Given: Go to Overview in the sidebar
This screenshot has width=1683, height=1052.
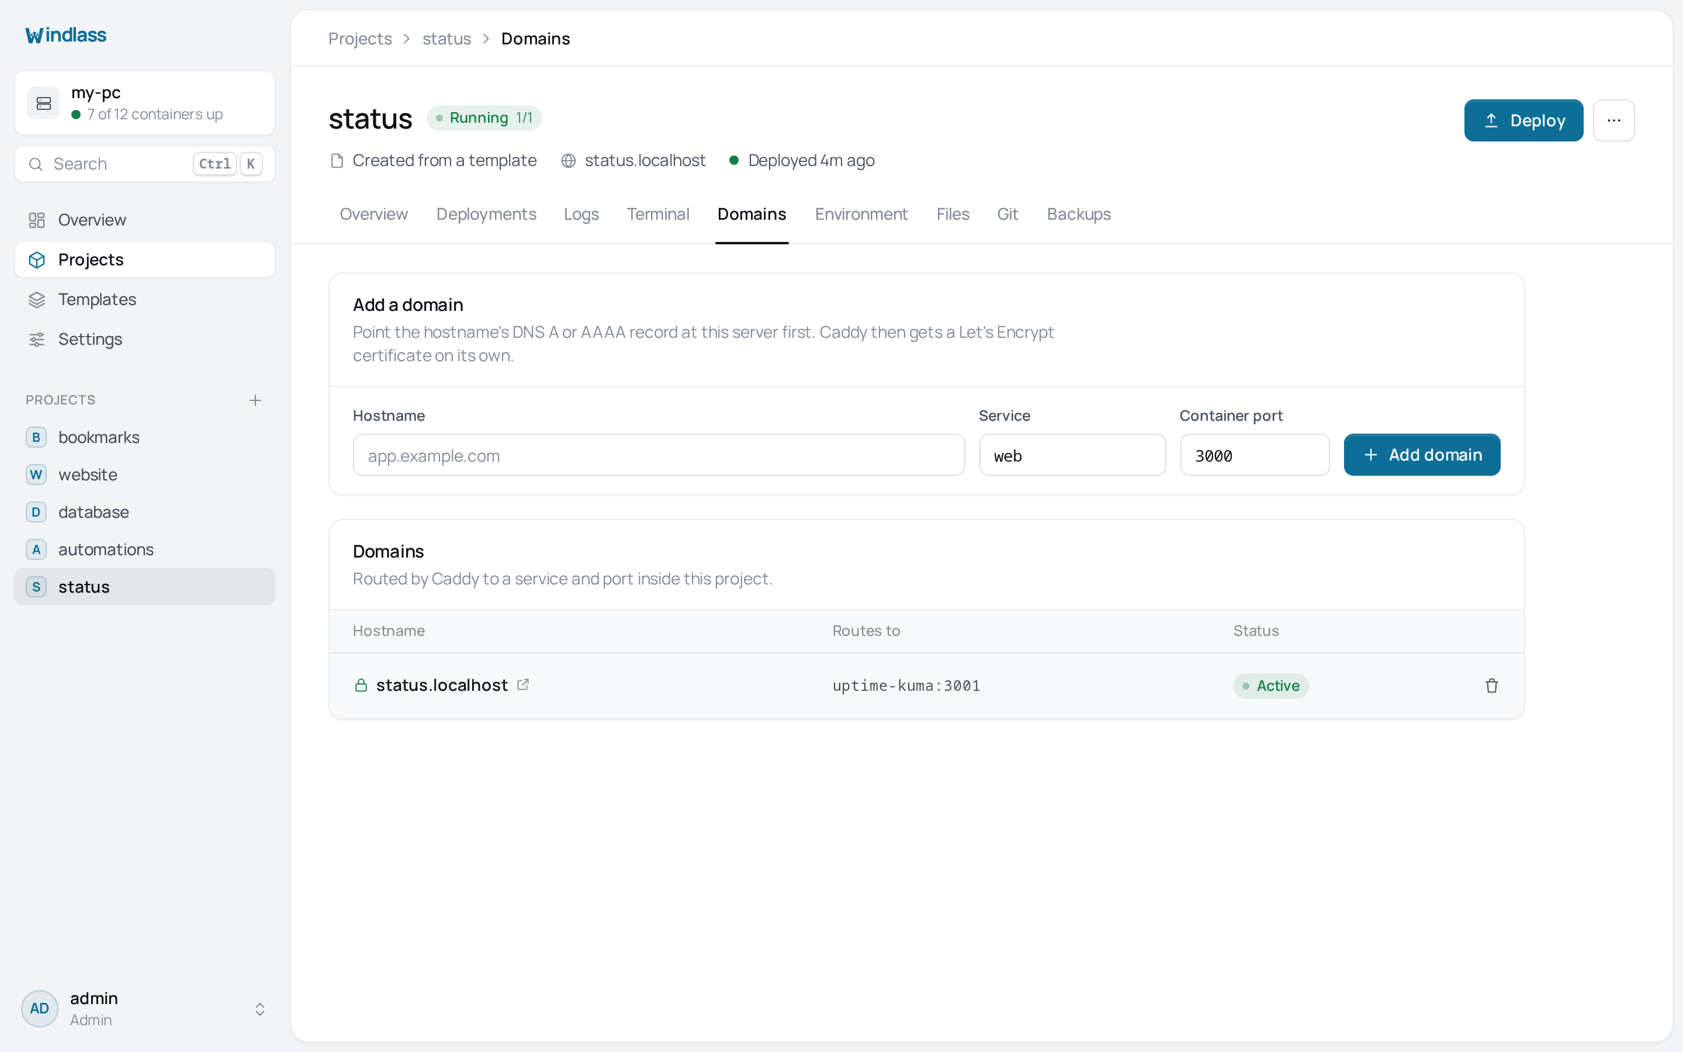Looking at the screenshot, I should tap(145, 220).
